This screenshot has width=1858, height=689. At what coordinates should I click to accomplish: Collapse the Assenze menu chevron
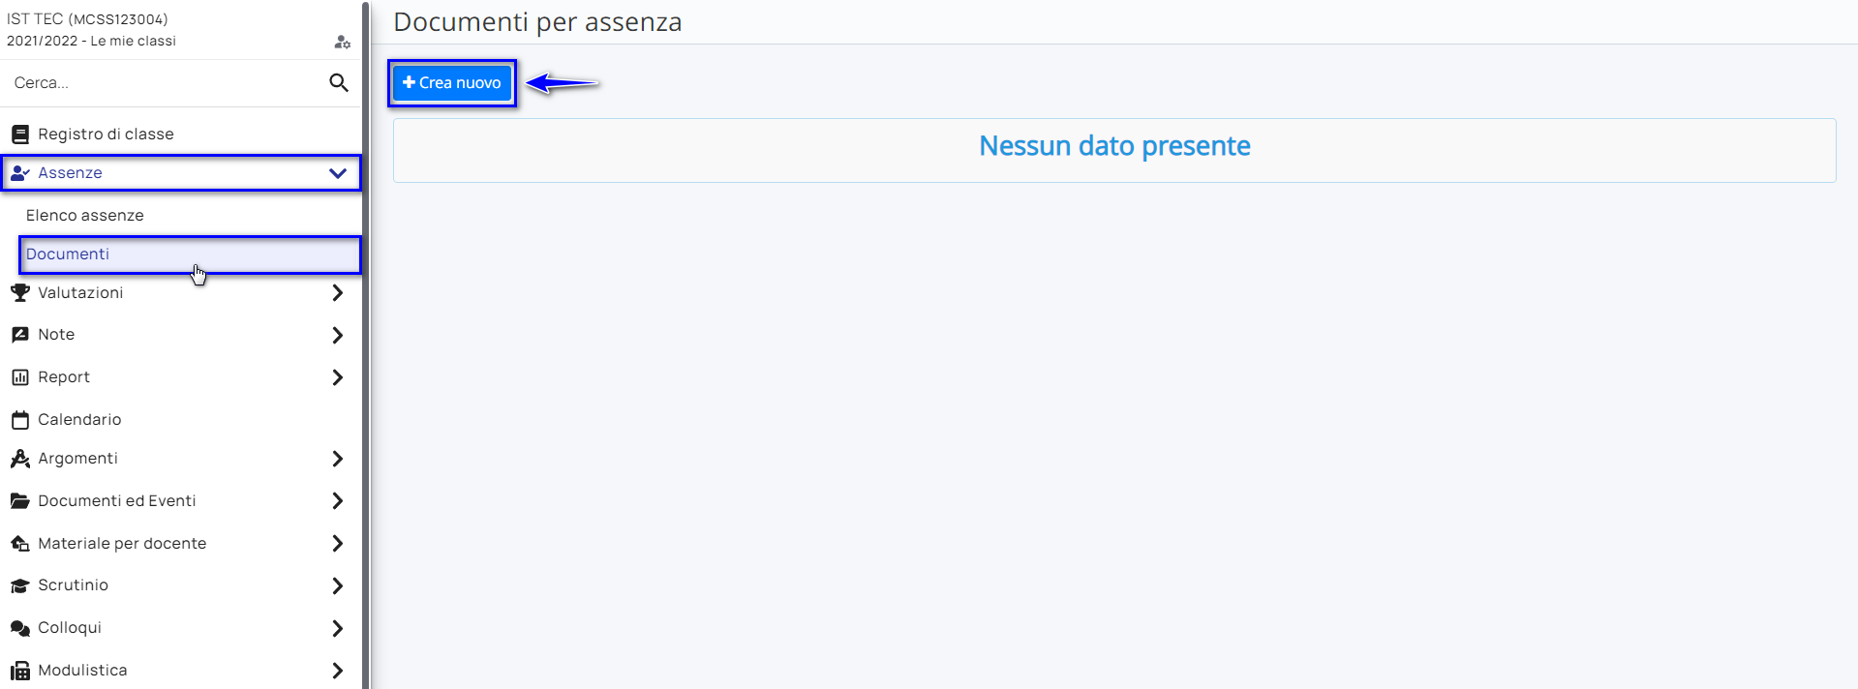click(x=338, y=173)
